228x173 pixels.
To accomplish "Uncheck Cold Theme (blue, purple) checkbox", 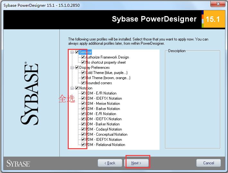I will pyautogui.click(x=83, y=73).
